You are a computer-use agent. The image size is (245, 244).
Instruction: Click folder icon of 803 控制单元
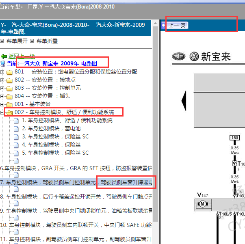9,89
